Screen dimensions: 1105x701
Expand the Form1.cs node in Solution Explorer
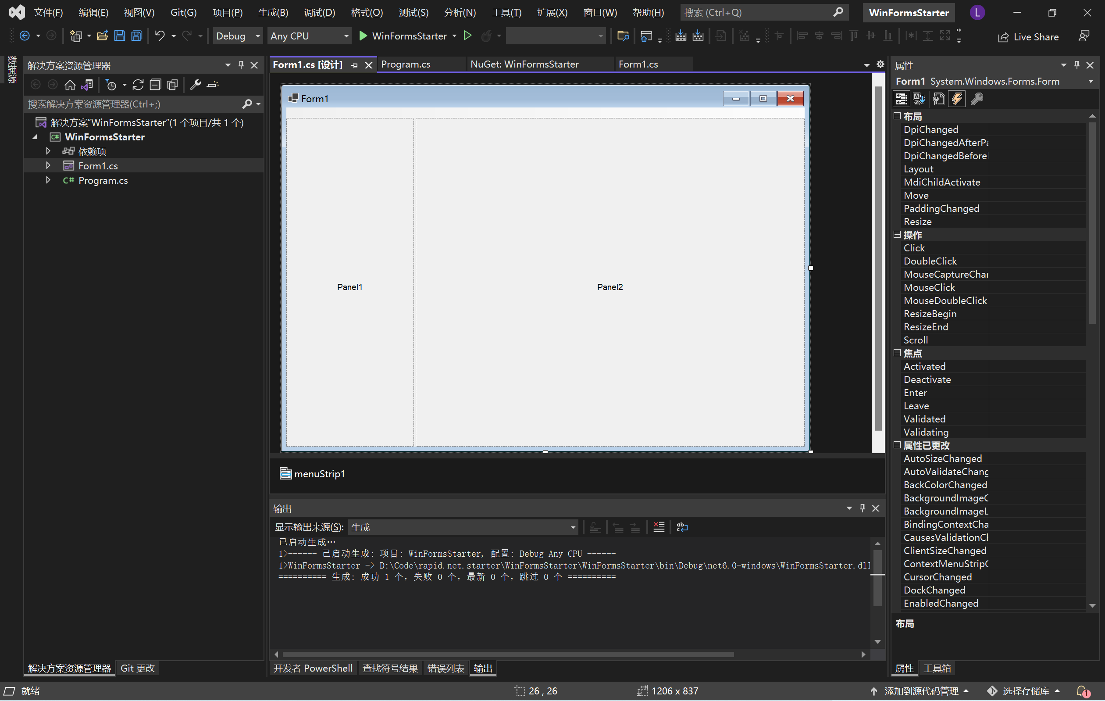tap(48, 165)
